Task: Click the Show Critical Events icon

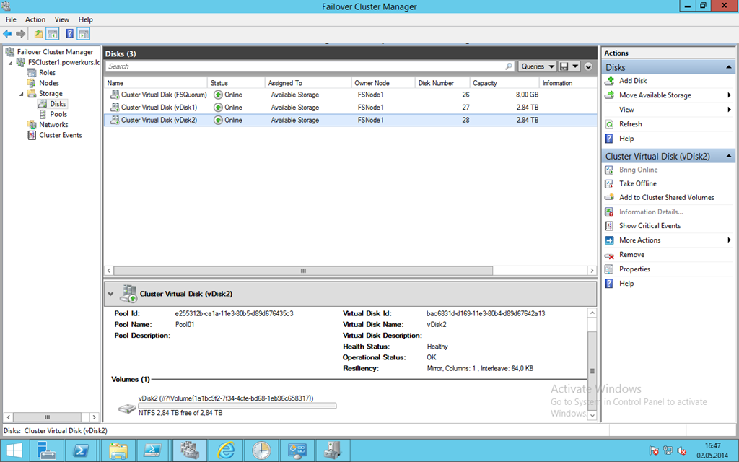Action: coord(609,226)
